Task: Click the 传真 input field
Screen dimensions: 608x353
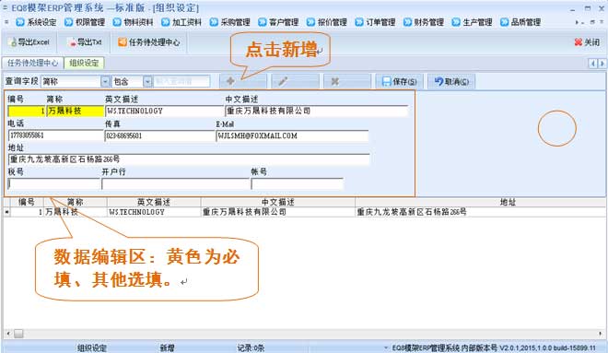Action: (159, 135)
